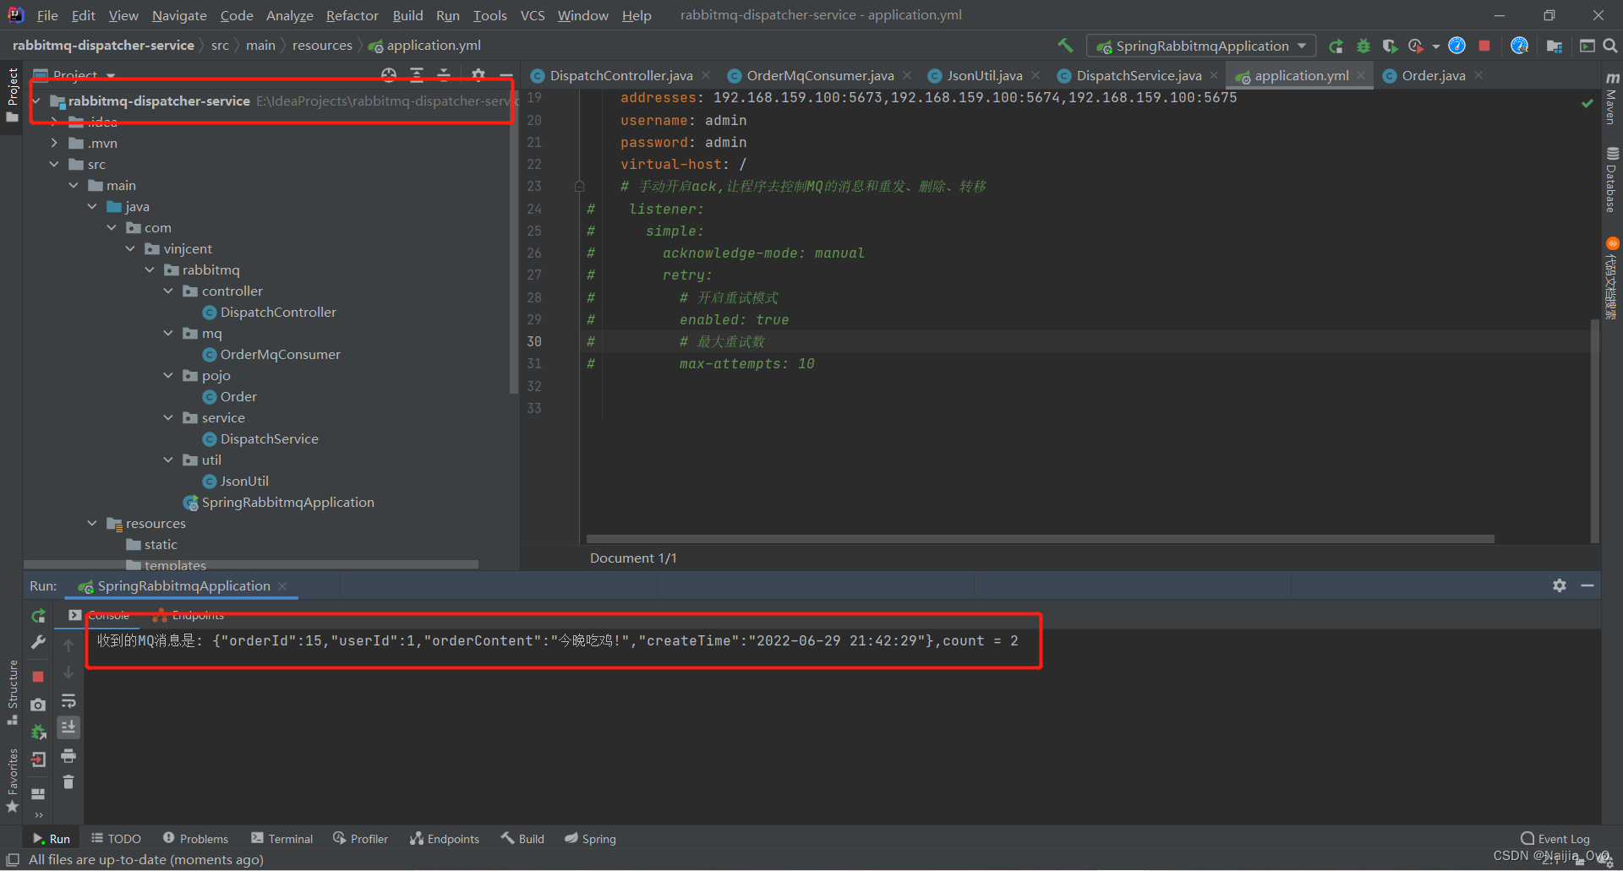Collapse the mq package

coord(168,333)
